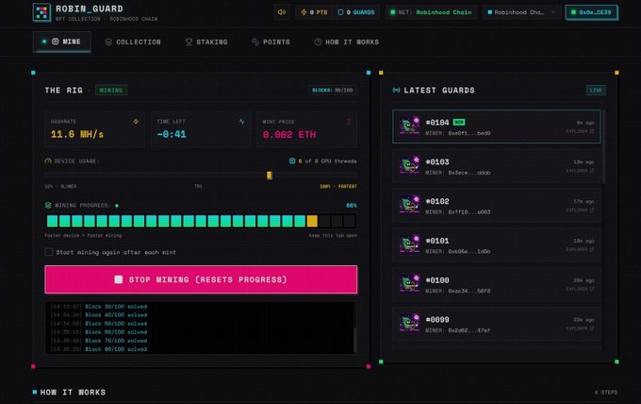Image resolution: width=641 pixels, height=404 pixels.
Task: Open guard #0100 thumbnail image
Action: [x=410, y=284]
